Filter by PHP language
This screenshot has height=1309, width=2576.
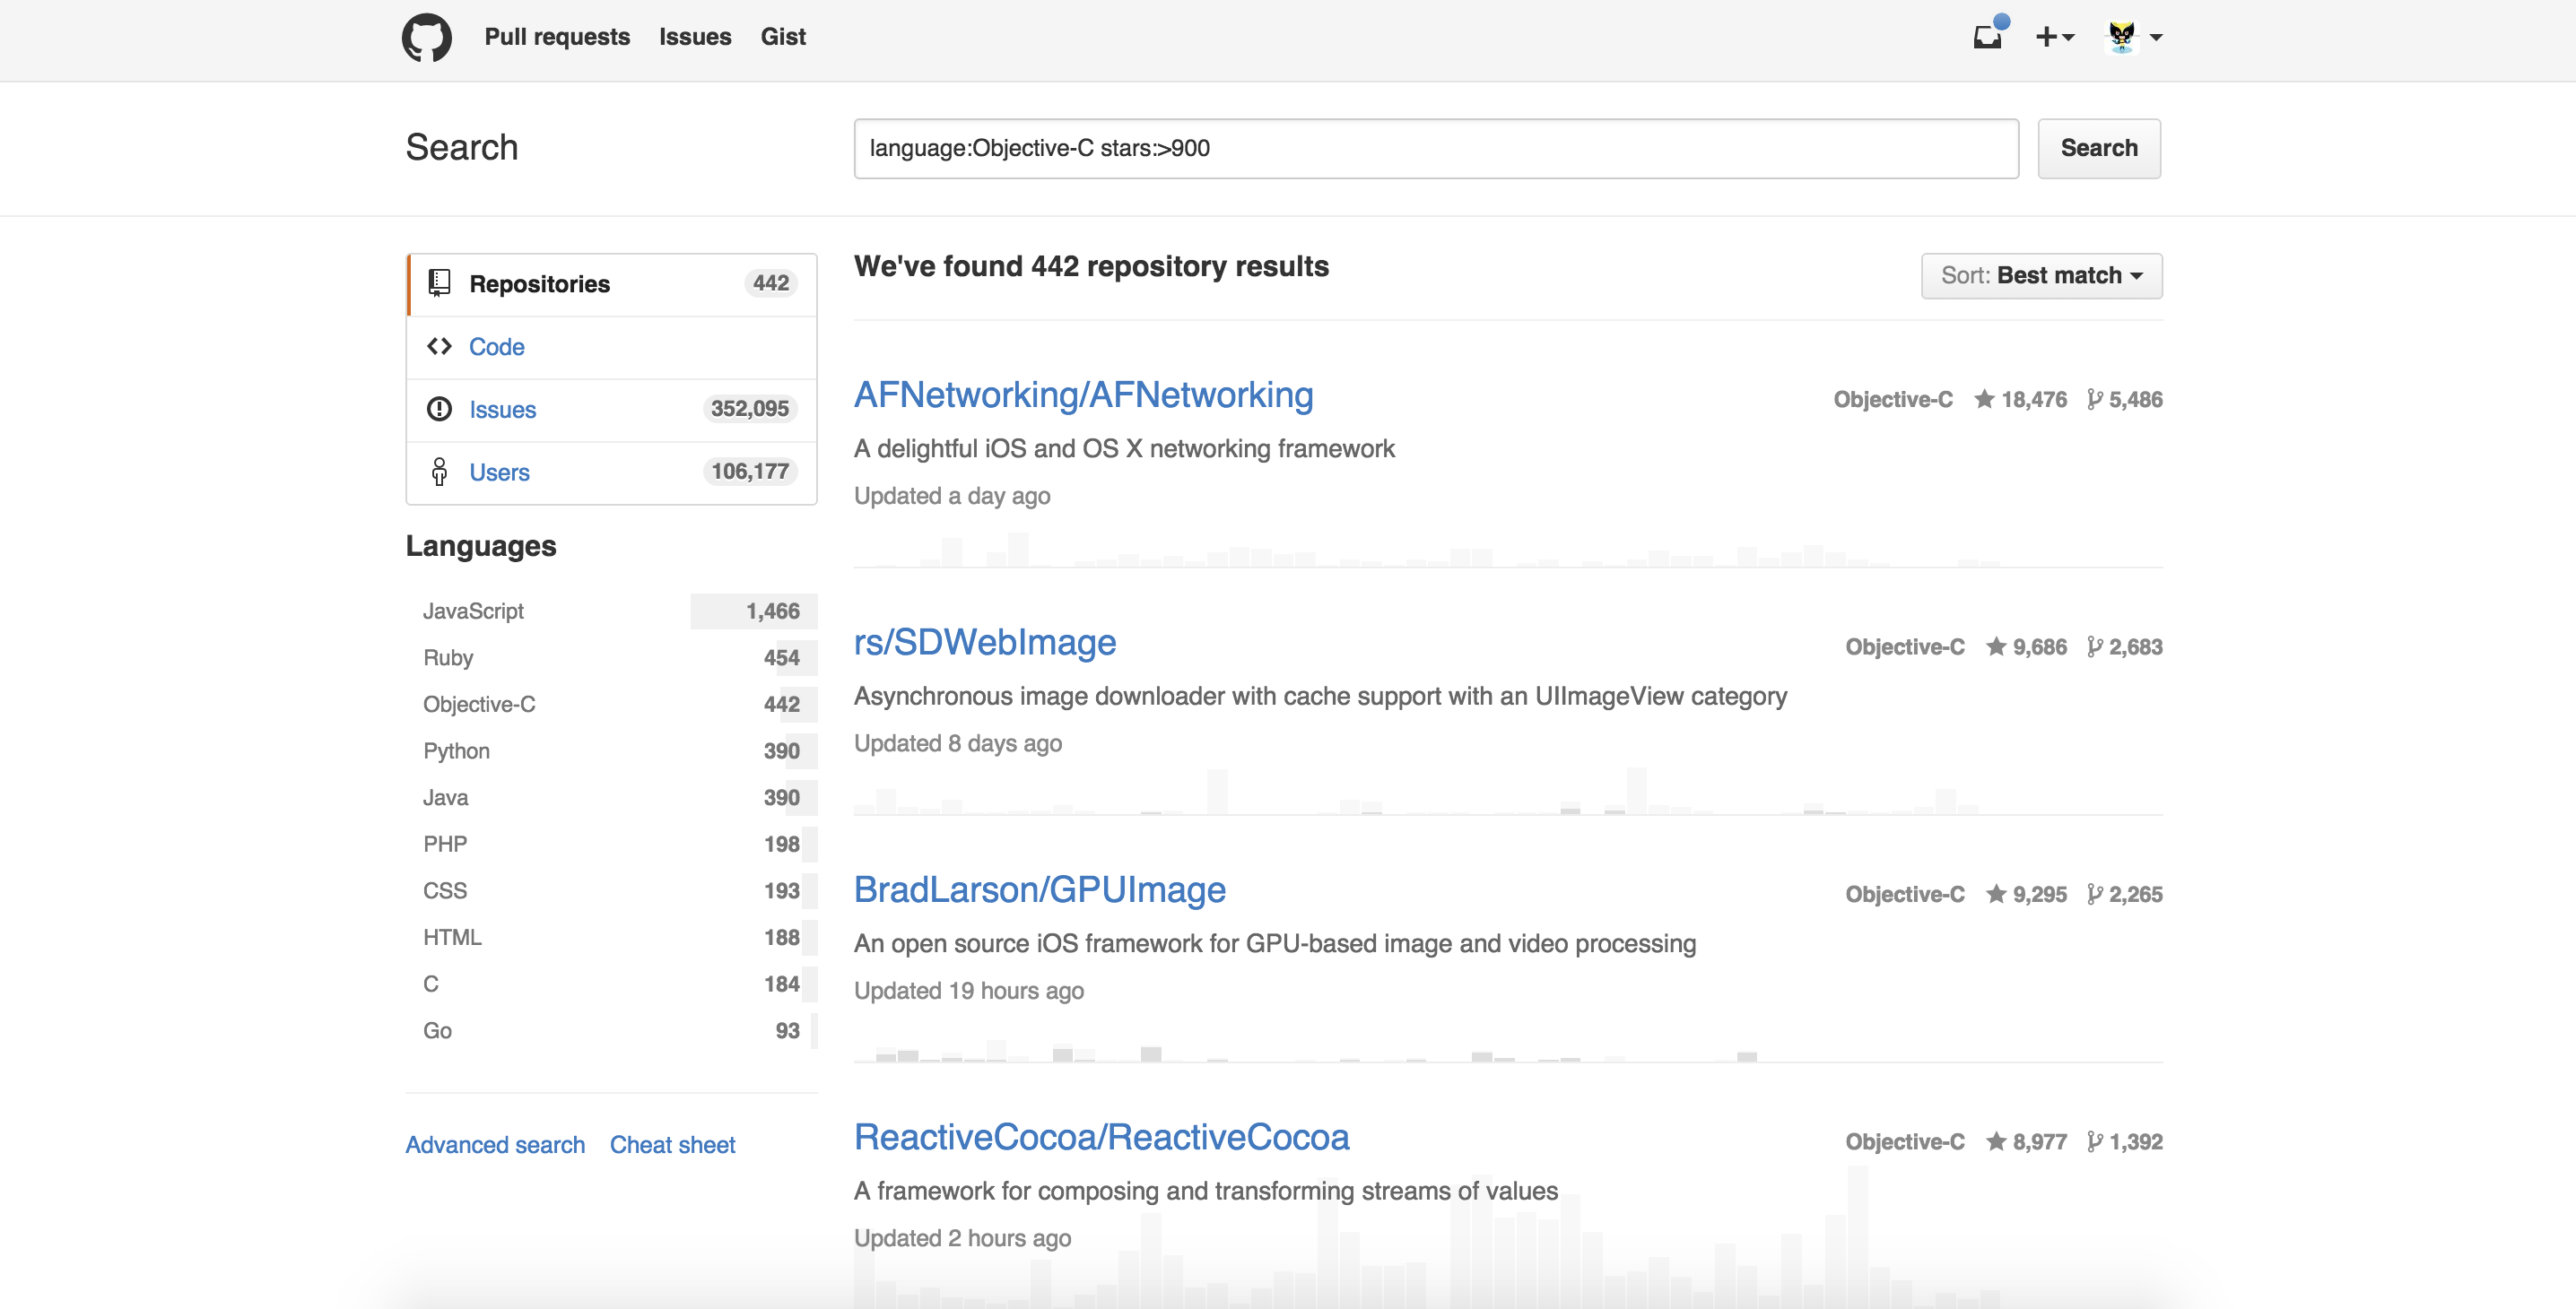[x=611, y=845]
